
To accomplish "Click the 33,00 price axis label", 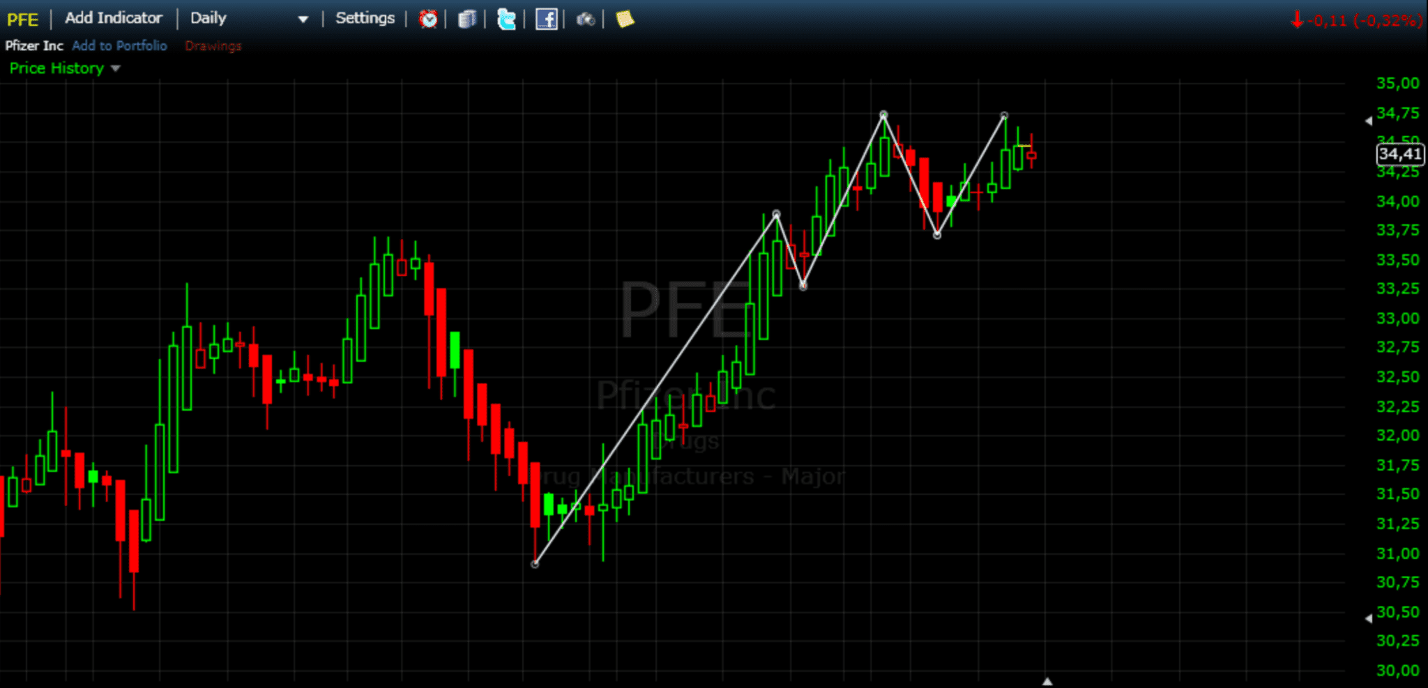I will coord(1397,319).
